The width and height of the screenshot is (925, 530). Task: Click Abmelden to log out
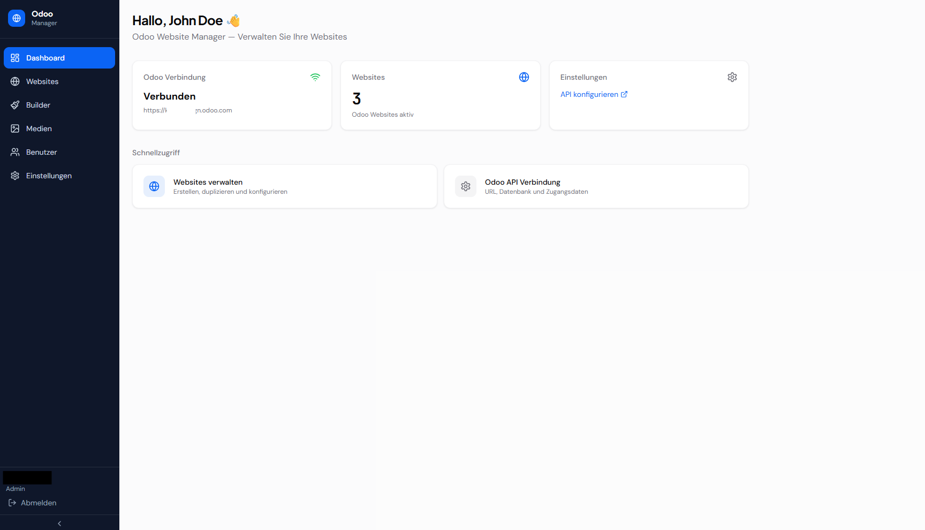(33, 503)
